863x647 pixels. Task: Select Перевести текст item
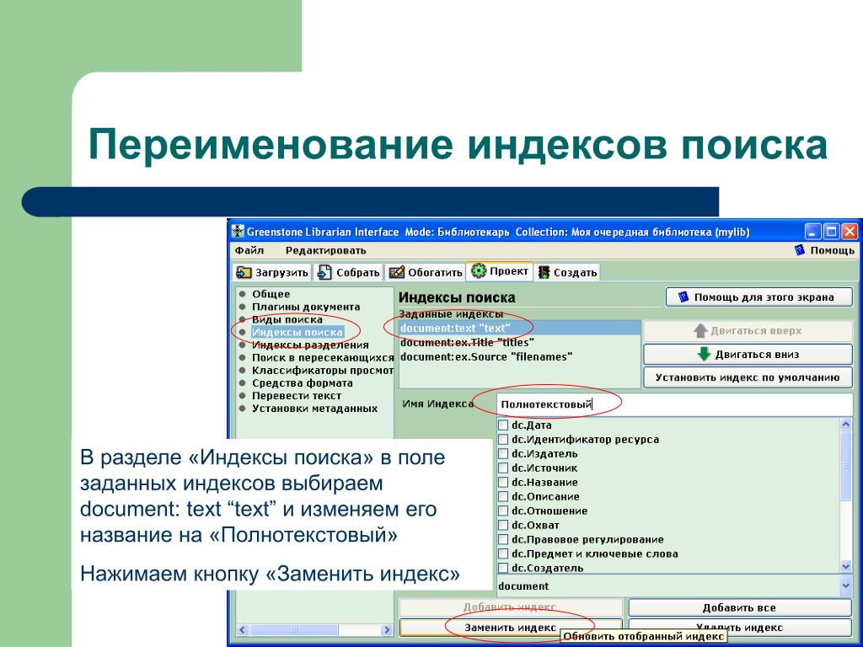click(x=296, y=396)
